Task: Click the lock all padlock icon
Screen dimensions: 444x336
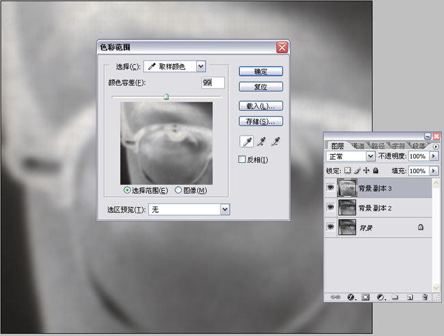Action: tap(376, 170)
